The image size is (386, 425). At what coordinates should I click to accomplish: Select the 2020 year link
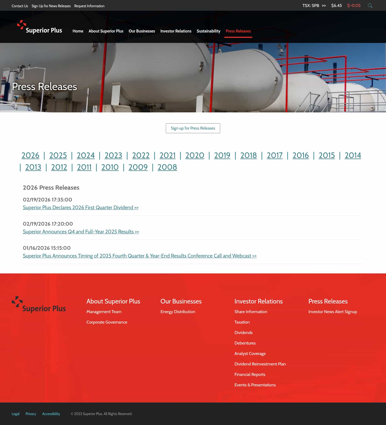195,155
